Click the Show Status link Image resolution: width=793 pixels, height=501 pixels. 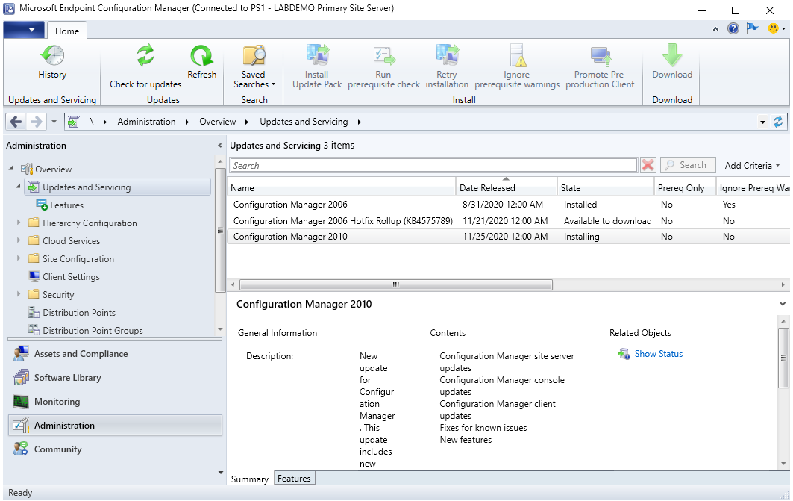658,354
